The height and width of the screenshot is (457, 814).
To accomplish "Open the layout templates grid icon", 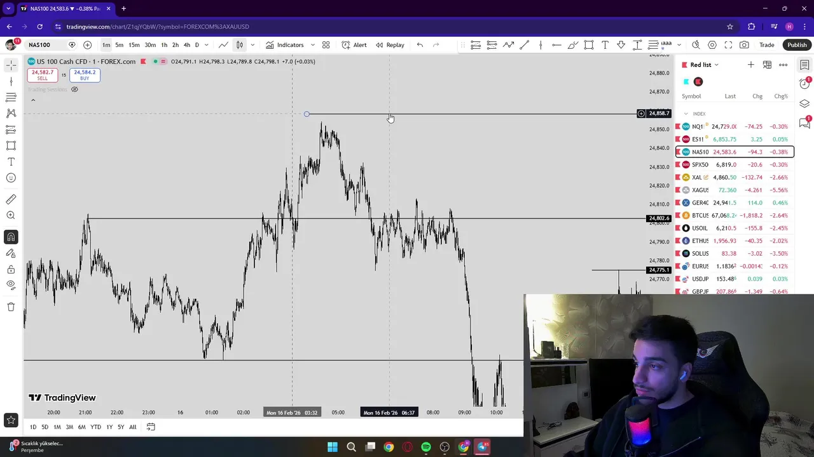I will pos(326,45).
